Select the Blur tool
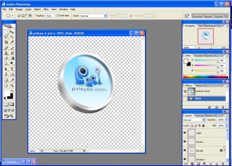 coord(6,63)
